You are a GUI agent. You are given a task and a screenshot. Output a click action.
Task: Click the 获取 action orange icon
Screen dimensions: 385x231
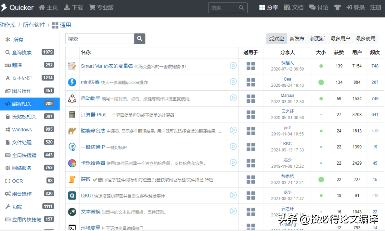[x=72, y=179]
